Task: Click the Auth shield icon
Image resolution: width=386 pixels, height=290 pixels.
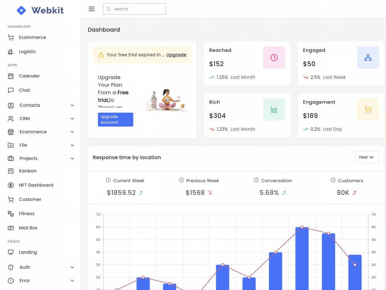Action: (10, 267)
